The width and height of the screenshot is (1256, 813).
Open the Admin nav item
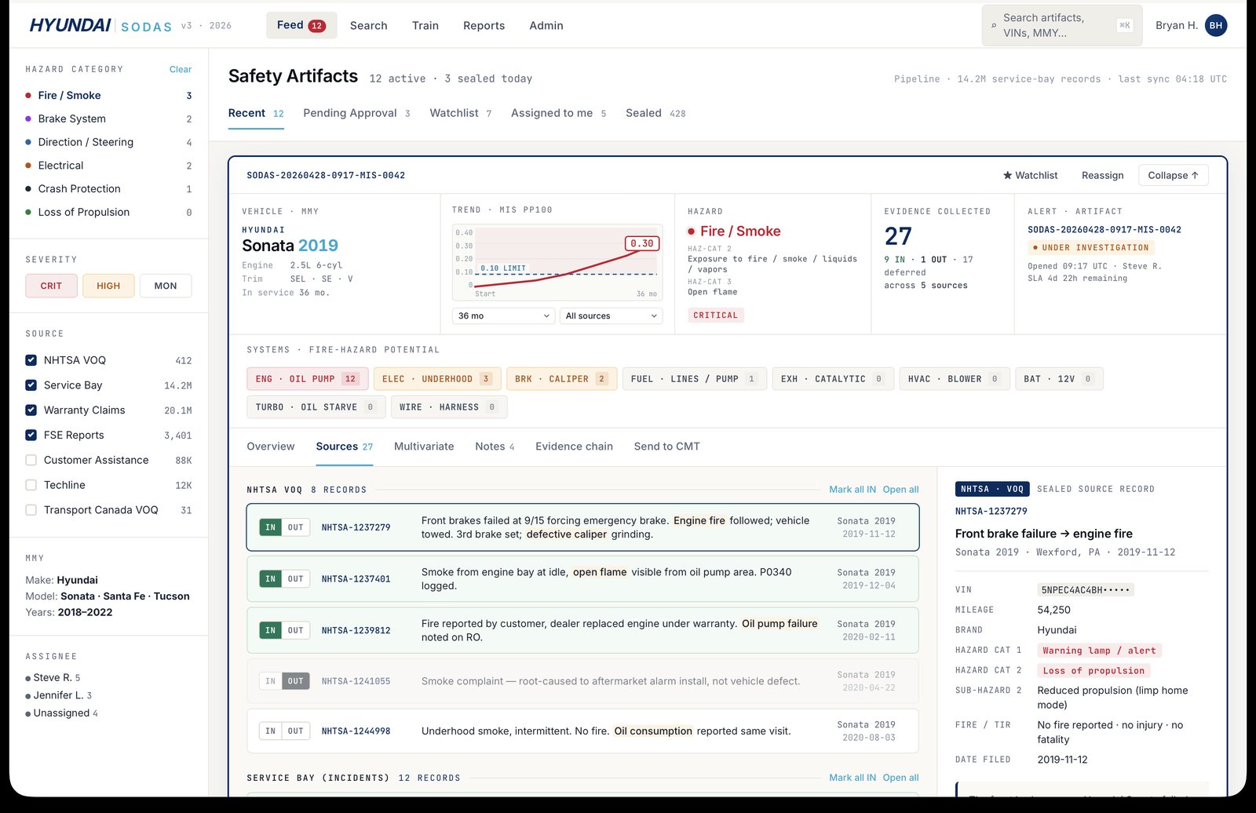pos(546,26)
